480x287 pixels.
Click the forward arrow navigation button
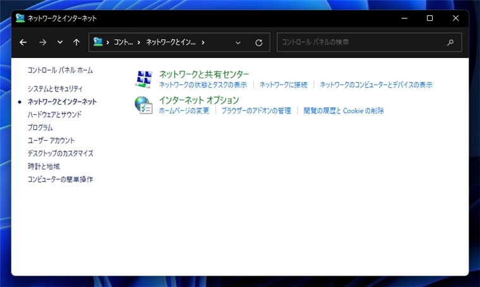coord(43,42)
